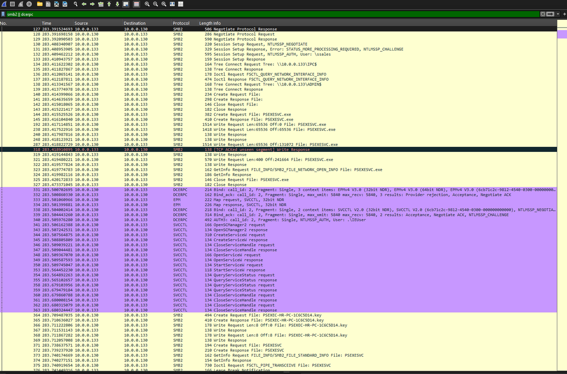Sort packets by the Destination column
Image resolution: width=567 pixels, height=374 pixels.
(x=147, y=23)
